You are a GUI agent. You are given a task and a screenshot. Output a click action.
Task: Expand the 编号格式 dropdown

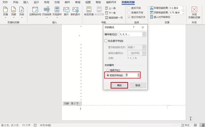click(144, 34)
